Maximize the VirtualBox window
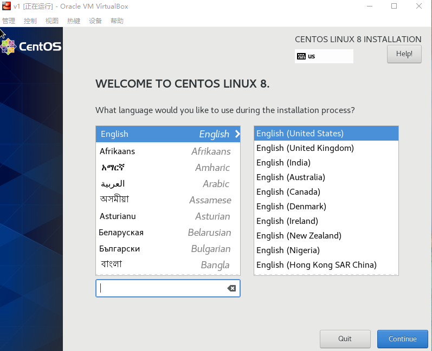Image resolution: width=432 pixels, height=351 pixels. [394, 6]
